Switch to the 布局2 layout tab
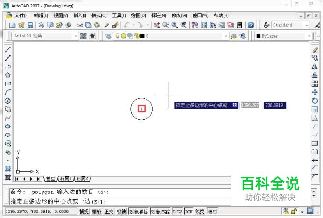Viewport: 323px width, 218px height. coord(82,178)
